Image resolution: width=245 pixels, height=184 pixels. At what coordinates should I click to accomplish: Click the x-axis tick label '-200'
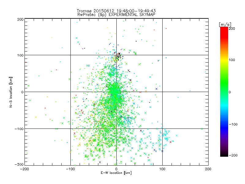(x=24, y=169)
